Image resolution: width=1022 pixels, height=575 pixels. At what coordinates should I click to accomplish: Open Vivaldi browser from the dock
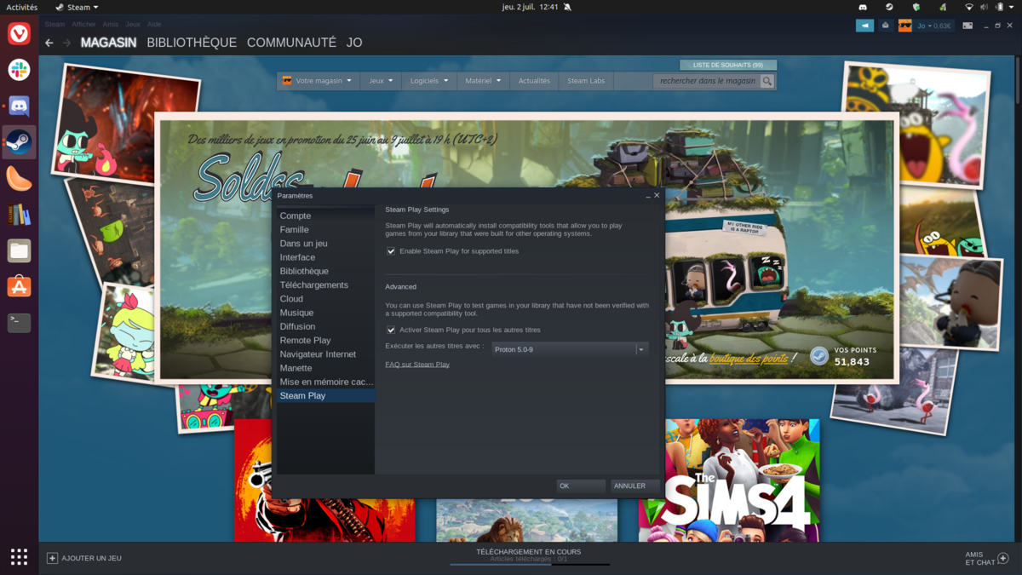point(19,33)
